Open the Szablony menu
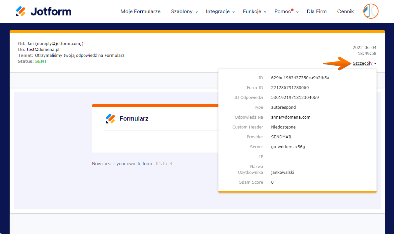The image size is (394, 234). click(x=182, y=11)
